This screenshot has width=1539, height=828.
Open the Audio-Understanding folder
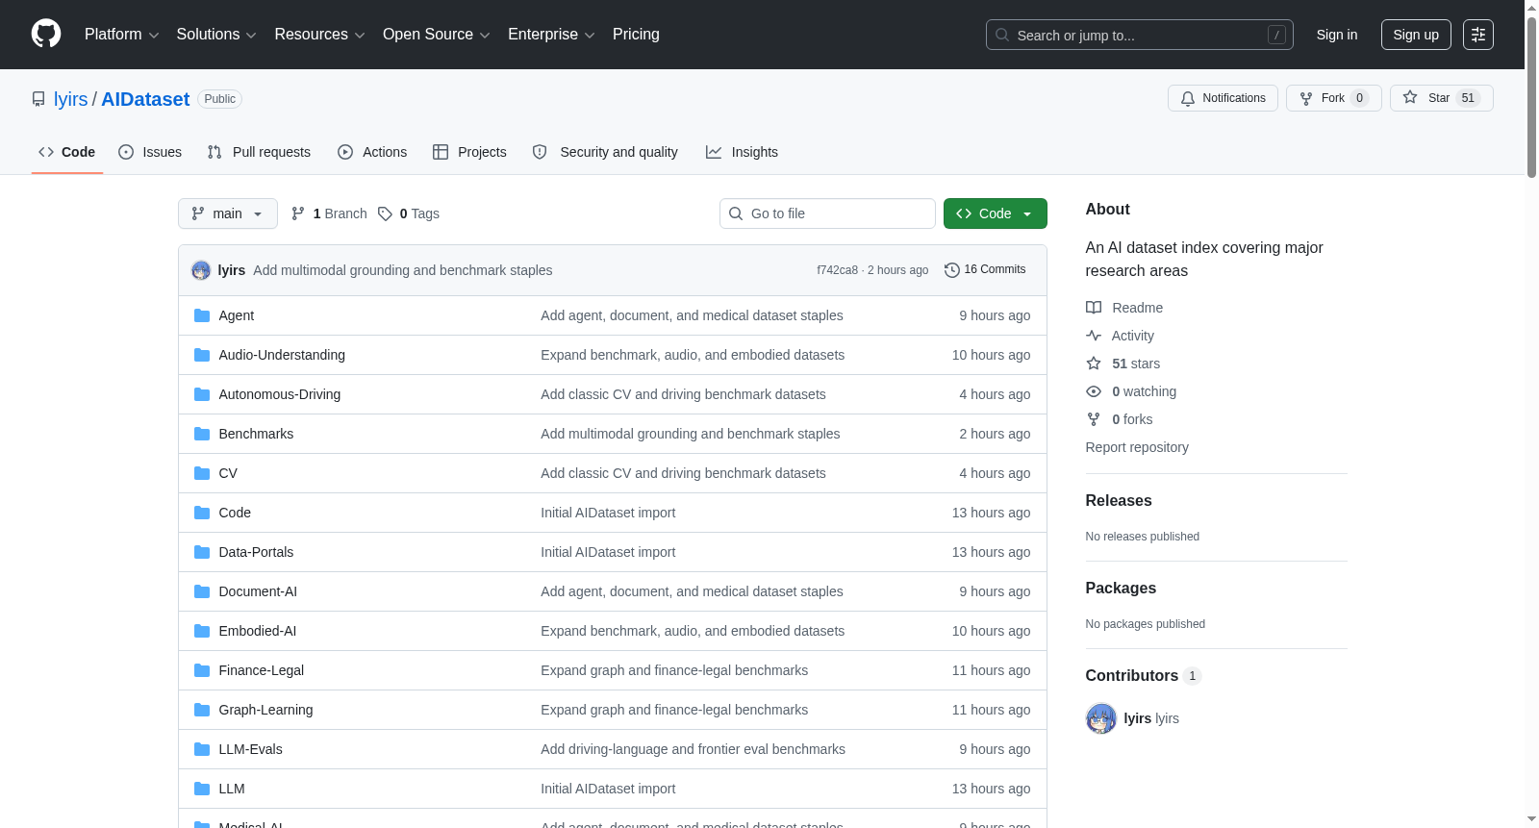[x=282, y=355]
